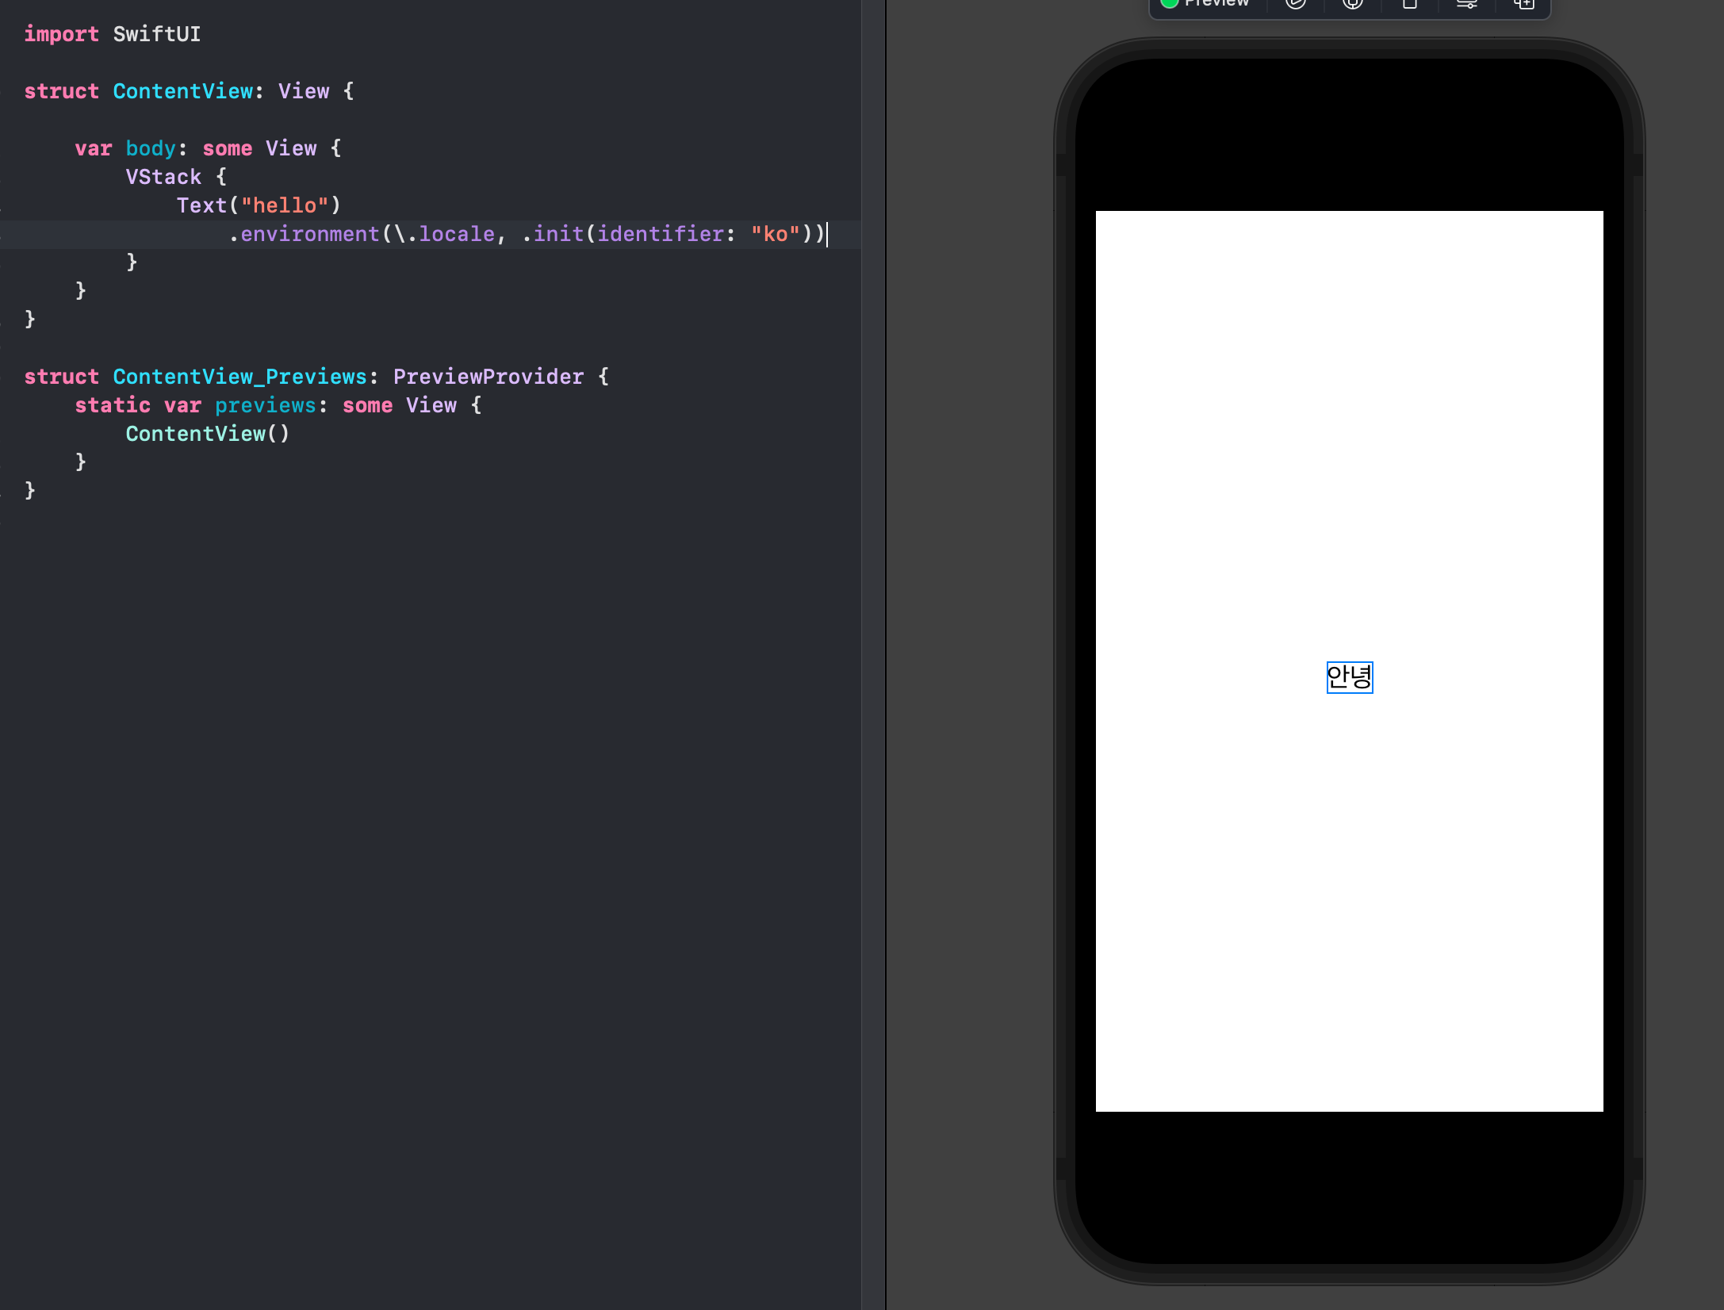Open the preview inspector sliders icon
The image size is (1724, 1310).
pyautogui.click(x=1466, y=4)
